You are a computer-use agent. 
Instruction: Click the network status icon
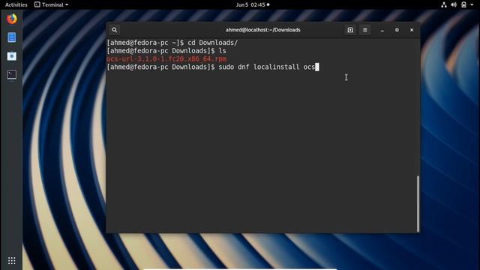point(443,4)
